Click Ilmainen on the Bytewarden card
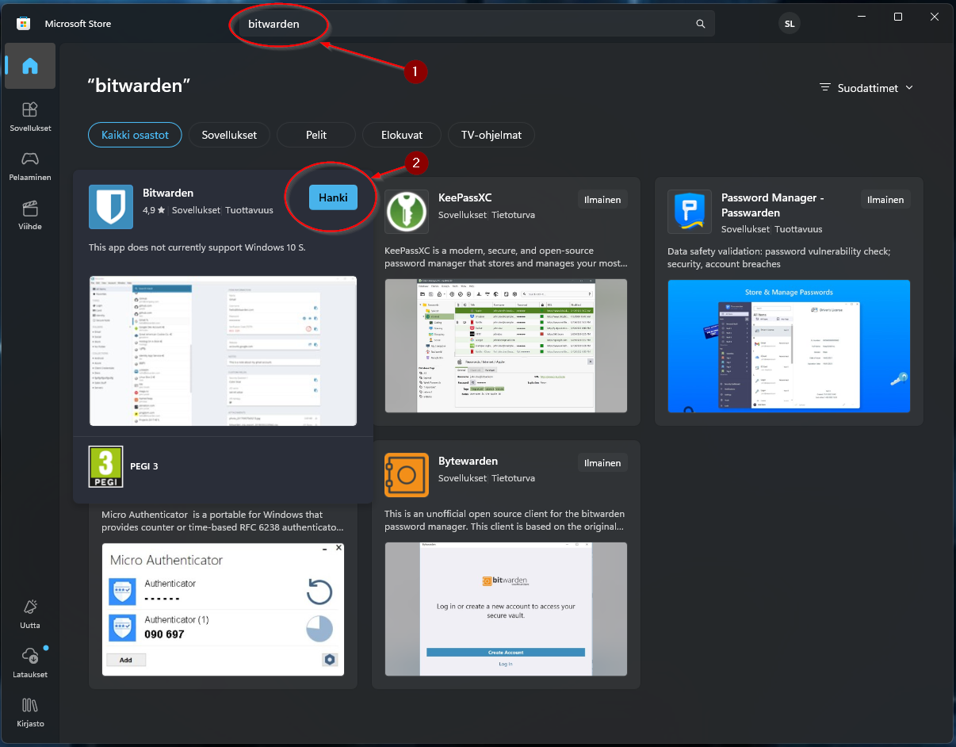Viewport: 956px width, 747px height. [x=602, y=463]
